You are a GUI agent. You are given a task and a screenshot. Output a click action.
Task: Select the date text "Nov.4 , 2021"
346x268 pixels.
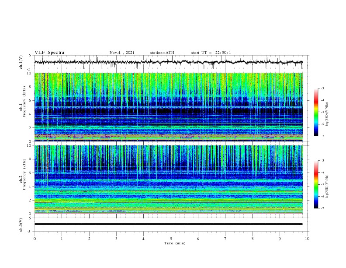click(122, 53)
